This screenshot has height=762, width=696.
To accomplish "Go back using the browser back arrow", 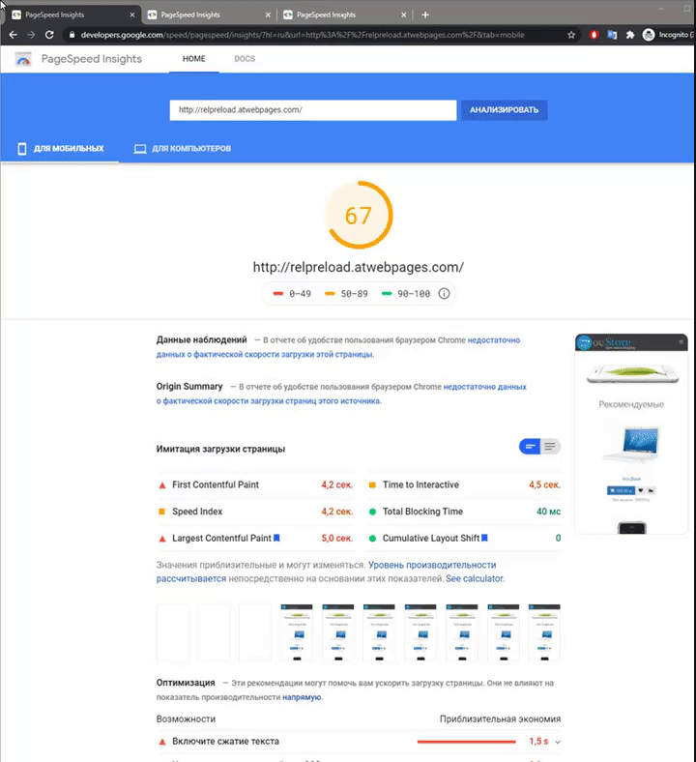I will (14, 35).
